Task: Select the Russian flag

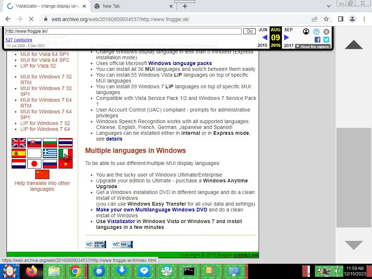Action: pyautogui.click(x=50, y=164)
